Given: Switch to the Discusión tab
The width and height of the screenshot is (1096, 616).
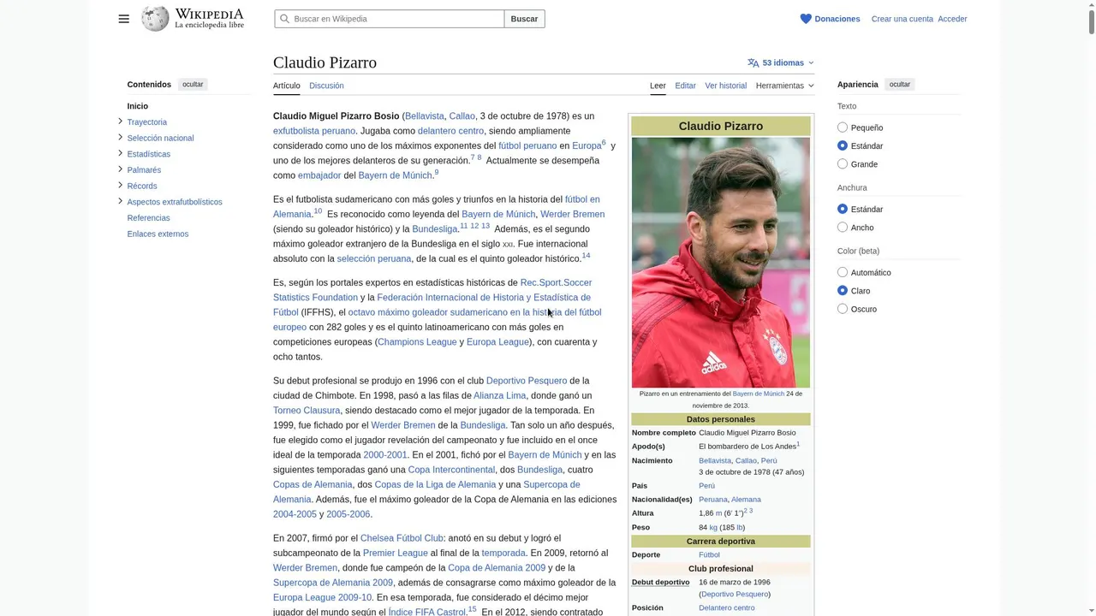Looking at the screenshot, I should point(326,86).
